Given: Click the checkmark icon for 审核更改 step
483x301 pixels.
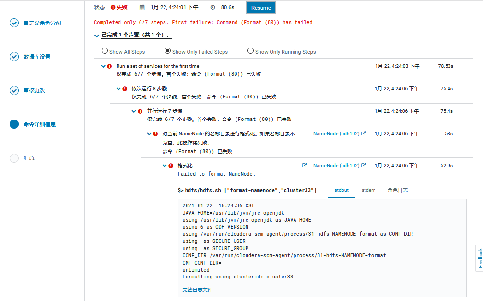Looking at the screenshot, I should (13, 90).
